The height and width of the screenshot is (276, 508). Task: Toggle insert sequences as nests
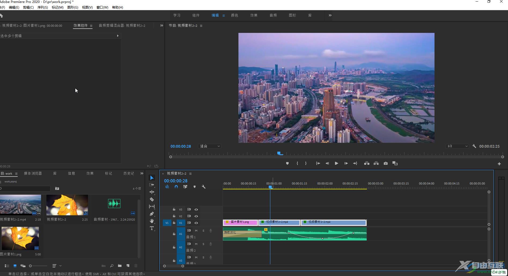click(167, 187)
